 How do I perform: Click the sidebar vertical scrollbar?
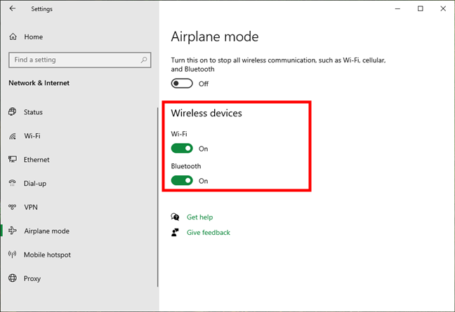pos(158,197)
